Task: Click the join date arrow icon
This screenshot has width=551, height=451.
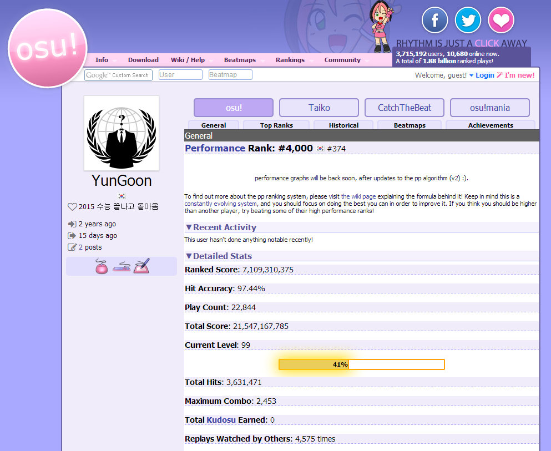Action: pyautogui.click(x=72, y=224)
